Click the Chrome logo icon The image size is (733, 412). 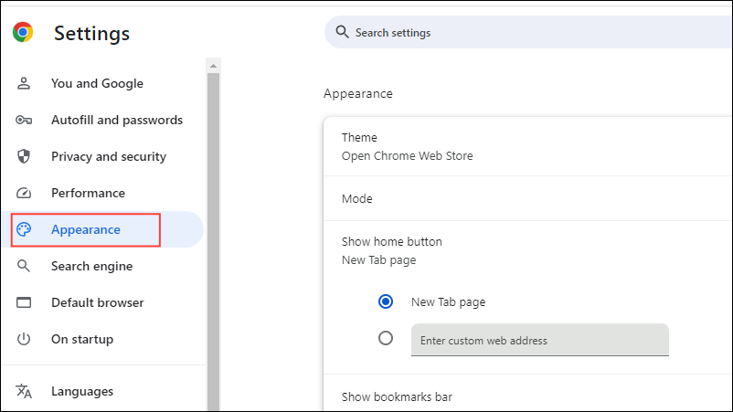click(x=23, y=33)
